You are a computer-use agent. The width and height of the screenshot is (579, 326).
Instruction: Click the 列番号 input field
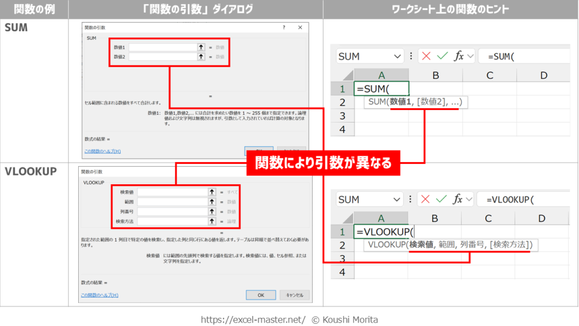click(172, 211)
